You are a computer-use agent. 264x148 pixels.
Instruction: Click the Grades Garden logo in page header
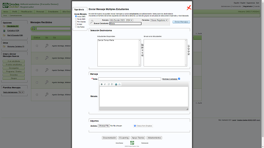point(11,5)
